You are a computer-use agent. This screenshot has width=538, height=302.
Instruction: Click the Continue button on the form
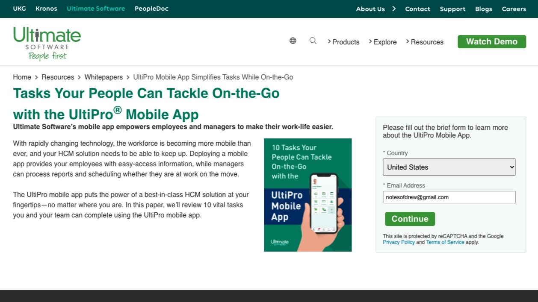point(409,219)
